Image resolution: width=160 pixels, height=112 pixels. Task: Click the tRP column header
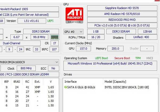pos(6,82)
